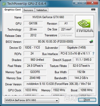
Task: Click the BIOS save chip icon
Action: (x=91, y=42)
